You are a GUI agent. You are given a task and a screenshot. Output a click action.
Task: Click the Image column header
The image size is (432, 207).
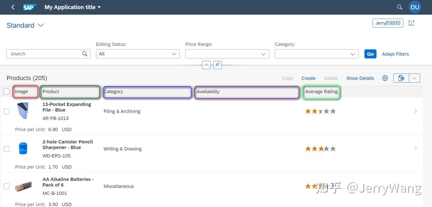[x=25, y=92]
